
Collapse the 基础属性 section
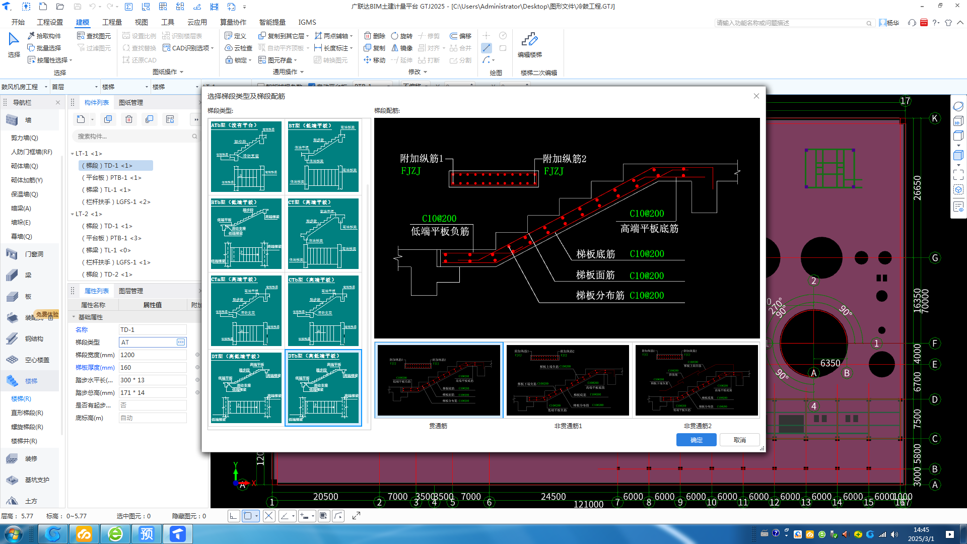pyautogui.click(x=74, y=317)
